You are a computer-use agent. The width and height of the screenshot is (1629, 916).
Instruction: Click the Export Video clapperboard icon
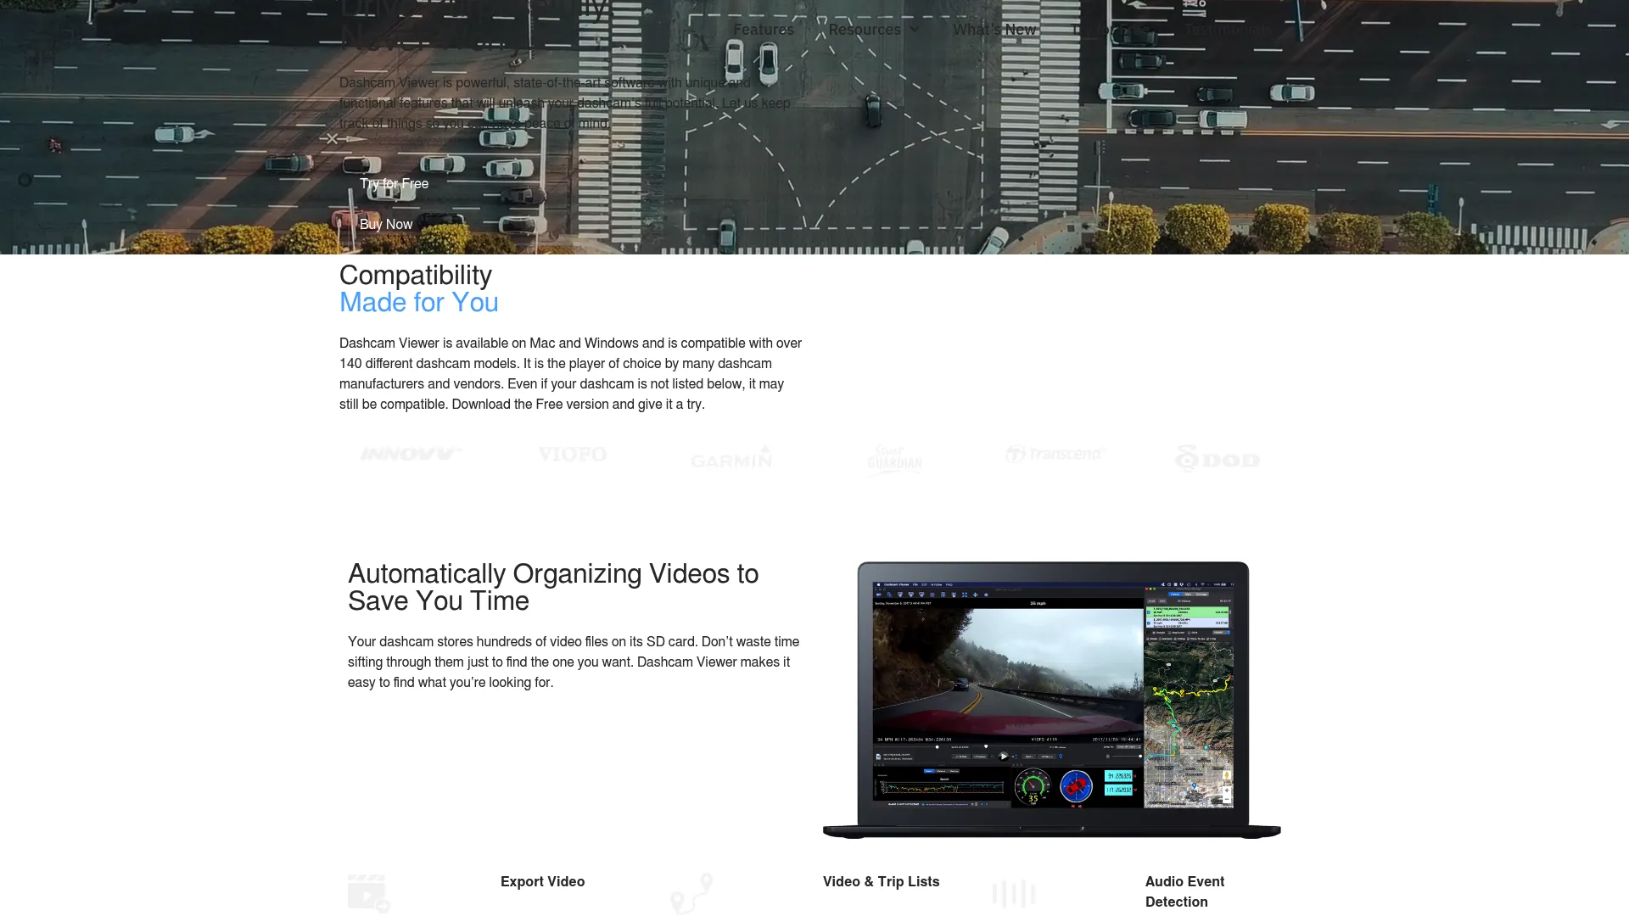pos(368,894)
